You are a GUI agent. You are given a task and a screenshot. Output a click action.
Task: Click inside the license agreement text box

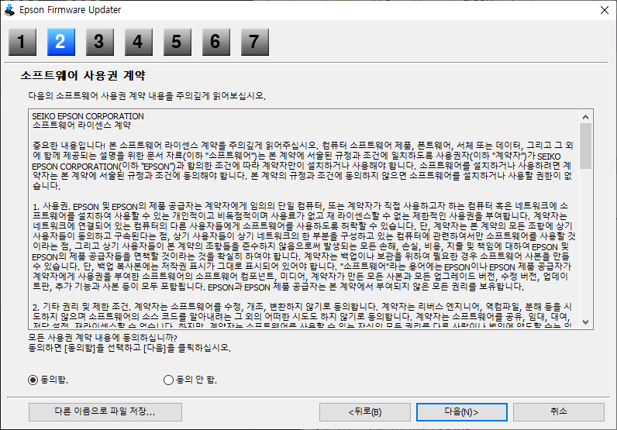click(303, 219)
